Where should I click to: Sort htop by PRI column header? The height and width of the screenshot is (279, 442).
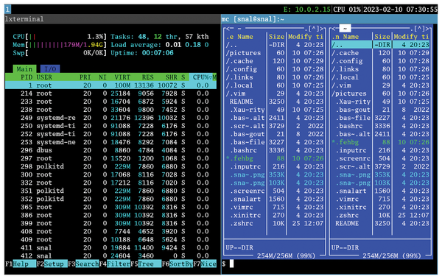click(x=85, y=77)
